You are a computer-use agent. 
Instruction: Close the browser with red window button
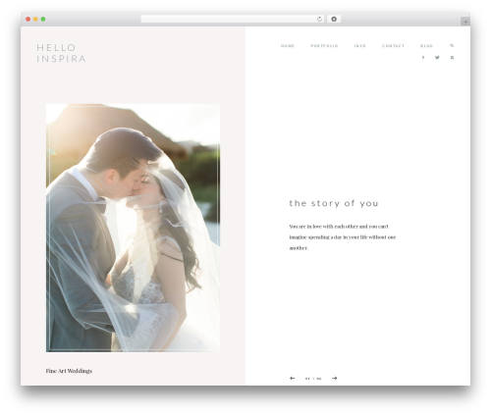[28, 19]
